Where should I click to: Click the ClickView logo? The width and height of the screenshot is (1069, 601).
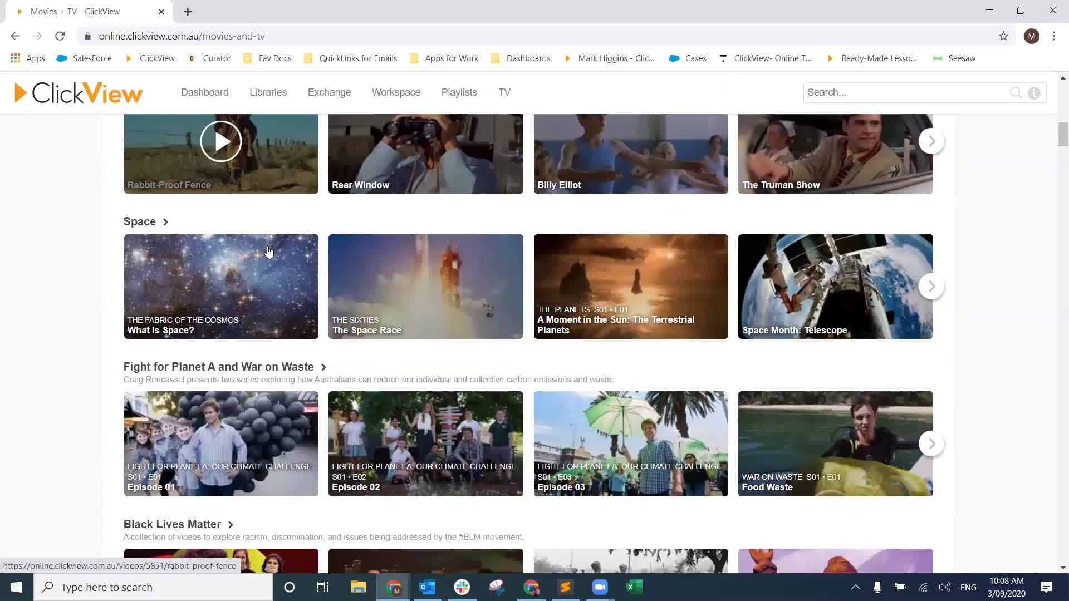(79, 93)
